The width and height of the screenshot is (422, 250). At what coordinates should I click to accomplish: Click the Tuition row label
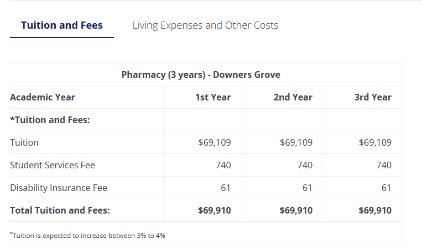(24, 142)
